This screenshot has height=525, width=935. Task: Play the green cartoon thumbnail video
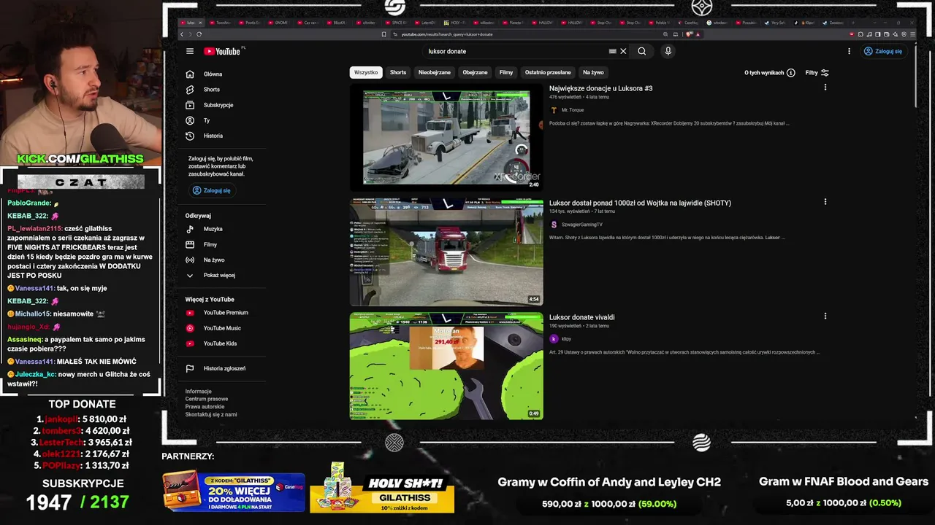click(446, 366)
